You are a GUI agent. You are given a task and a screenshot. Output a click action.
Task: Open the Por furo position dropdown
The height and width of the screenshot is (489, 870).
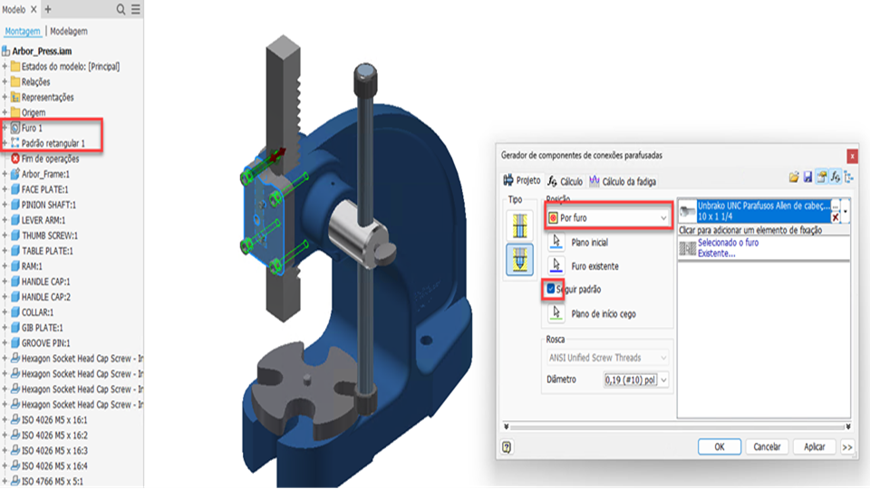pos(608,218)
